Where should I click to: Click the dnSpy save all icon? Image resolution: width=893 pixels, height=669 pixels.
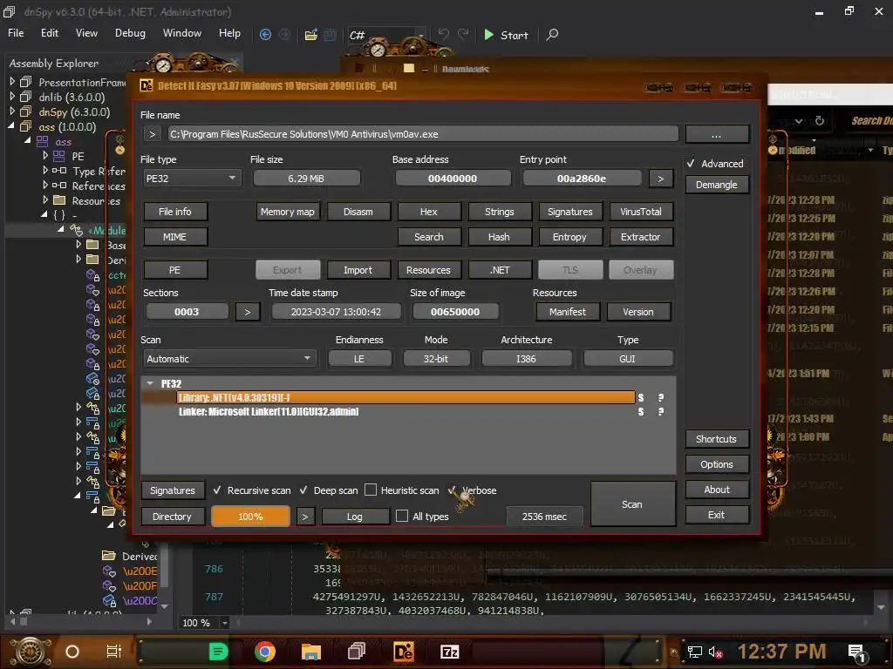tap(331, 35)
